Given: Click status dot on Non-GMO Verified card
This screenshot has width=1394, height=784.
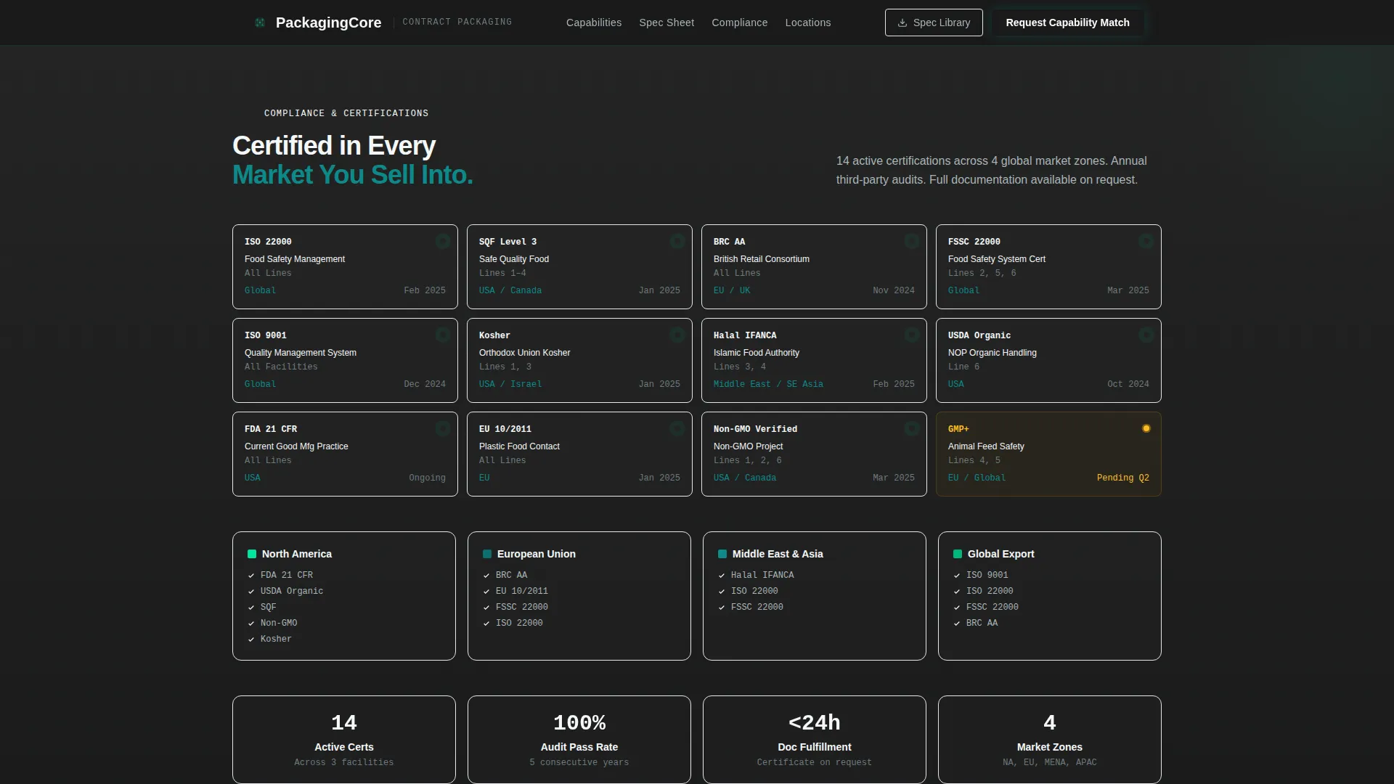Looking at the screenshot, I should click(x=912, y=428).
